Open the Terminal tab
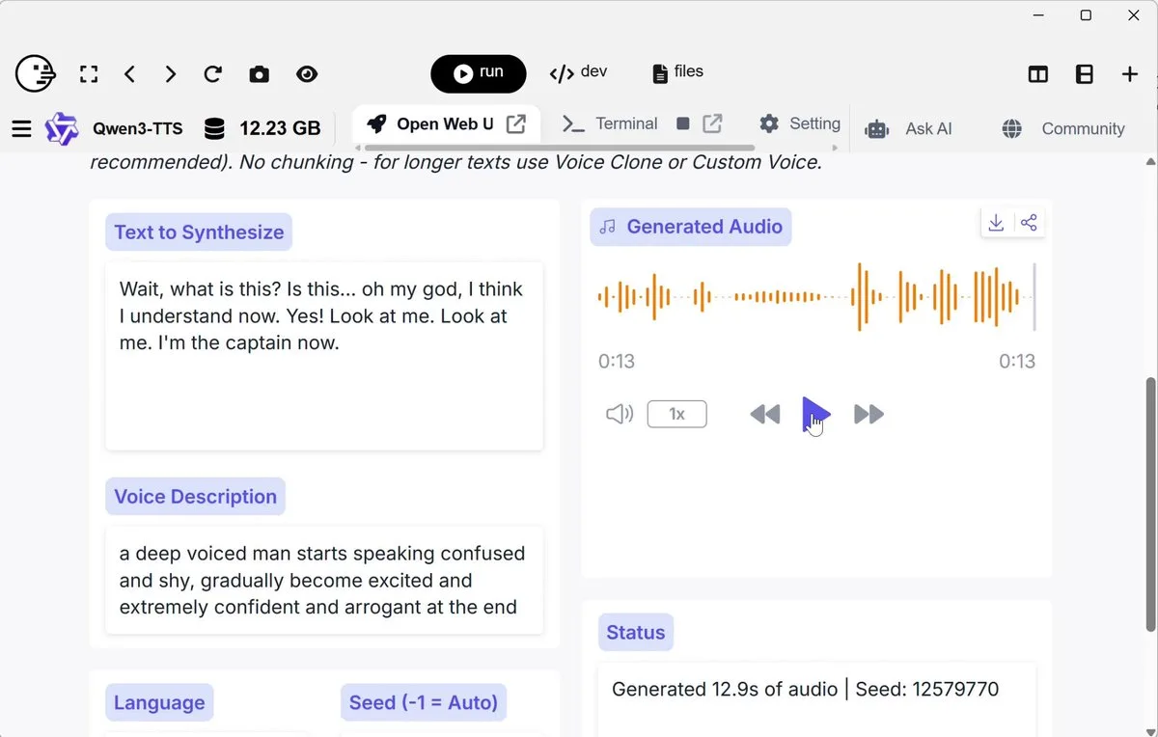 click(611, 123)
